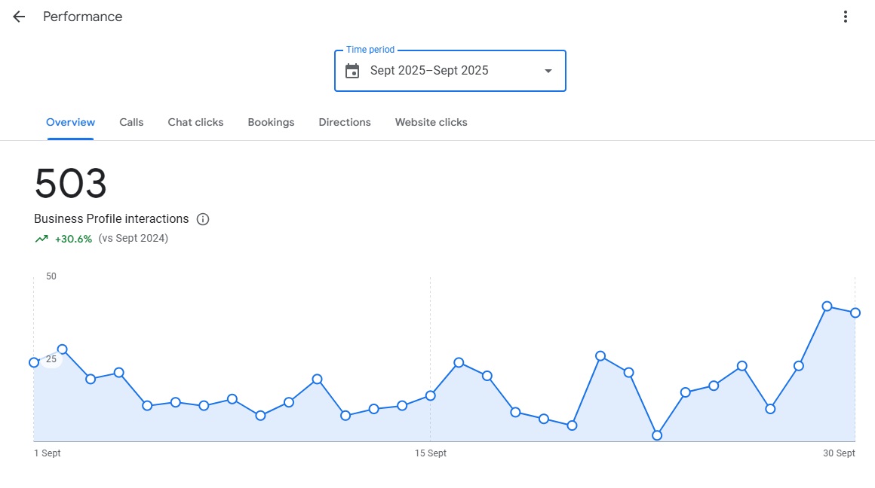Viewport: 875px width, 488px height.
Task: Click the green upward trend arrow
Action: [x=41, y=238]
